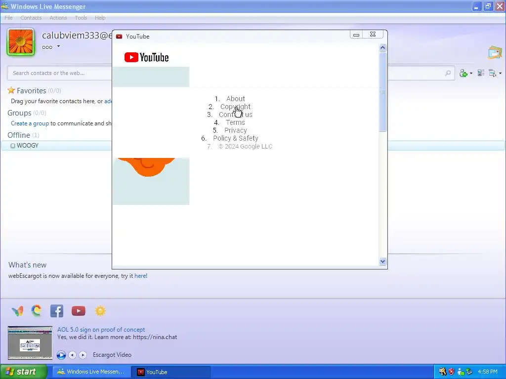
Task: Switch to YouTube taskbar item
Action: point(171,372)
